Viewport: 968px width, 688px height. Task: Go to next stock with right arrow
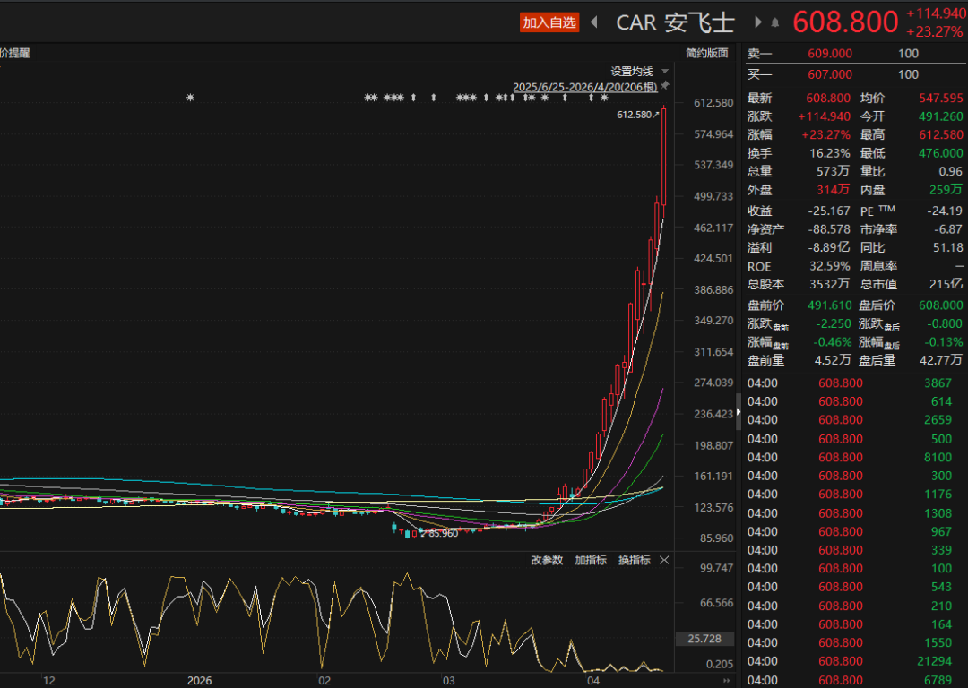(x=758, y=22)
